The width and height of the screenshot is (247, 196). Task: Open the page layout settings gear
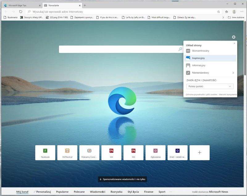click(233, 37)
